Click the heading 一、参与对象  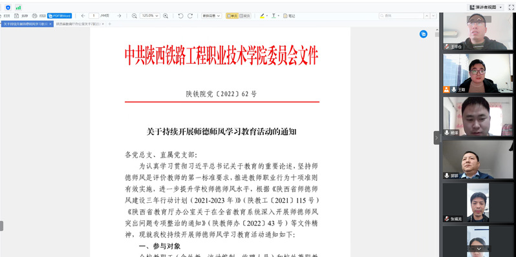coord(160,246)
